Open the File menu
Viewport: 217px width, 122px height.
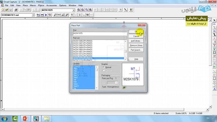click(7, 5)
